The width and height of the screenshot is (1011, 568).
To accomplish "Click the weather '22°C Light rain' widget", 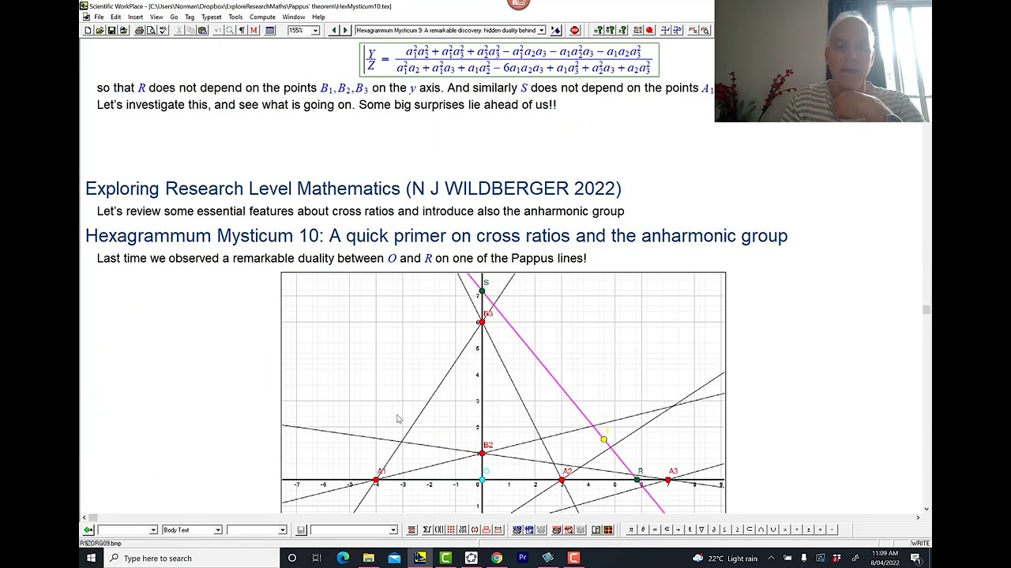I will (x=725, y=558).
